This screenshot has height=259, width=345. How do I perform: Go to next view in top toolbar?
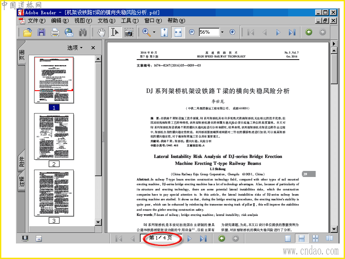pyautogui.click(x=322, y=32)
